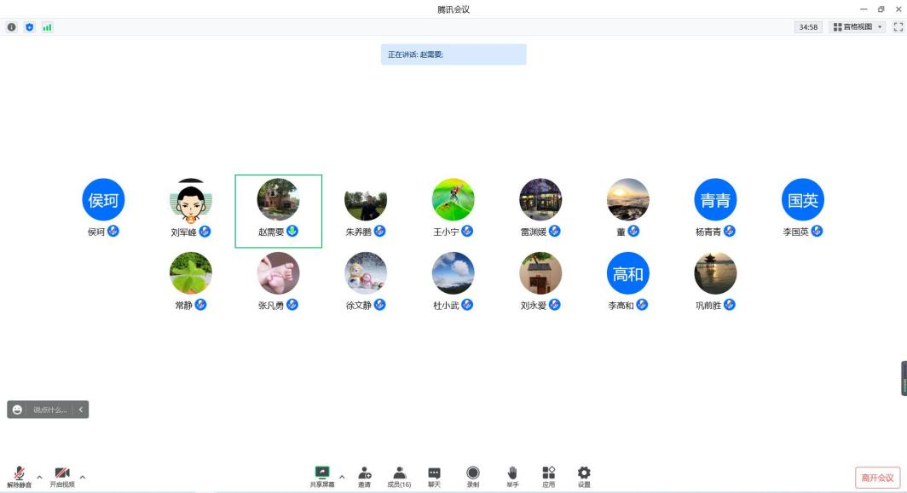Turn on video with the camera button

point(61,476)
